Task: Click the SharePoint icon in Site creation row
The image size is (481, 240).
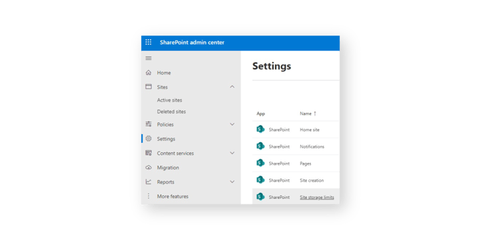Action: (x=260, y=180)
